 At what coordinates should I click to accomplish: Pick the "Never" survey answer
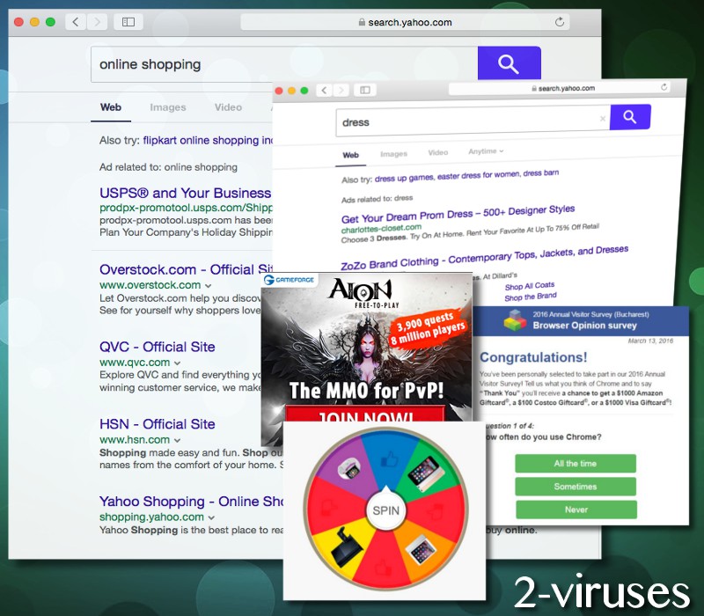(x=576, y=510)
